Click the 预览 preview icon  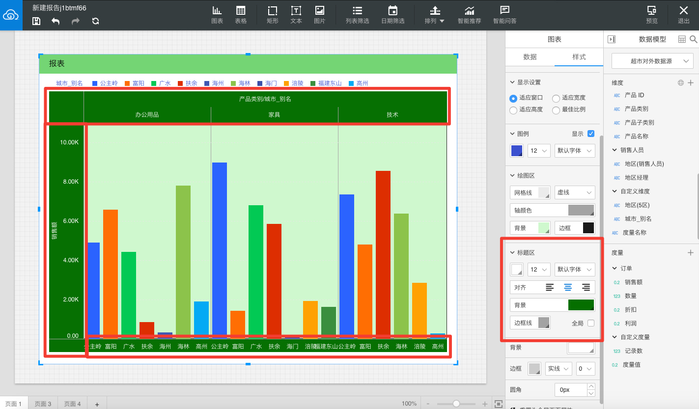tap(652, 15)
